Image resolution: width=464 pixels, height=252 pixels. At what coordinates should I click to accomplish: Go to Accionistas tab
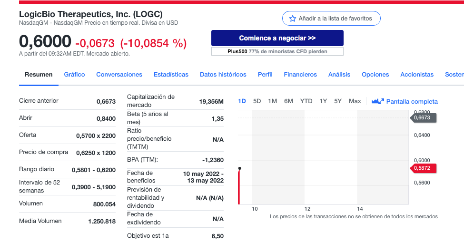coord(417,75)
